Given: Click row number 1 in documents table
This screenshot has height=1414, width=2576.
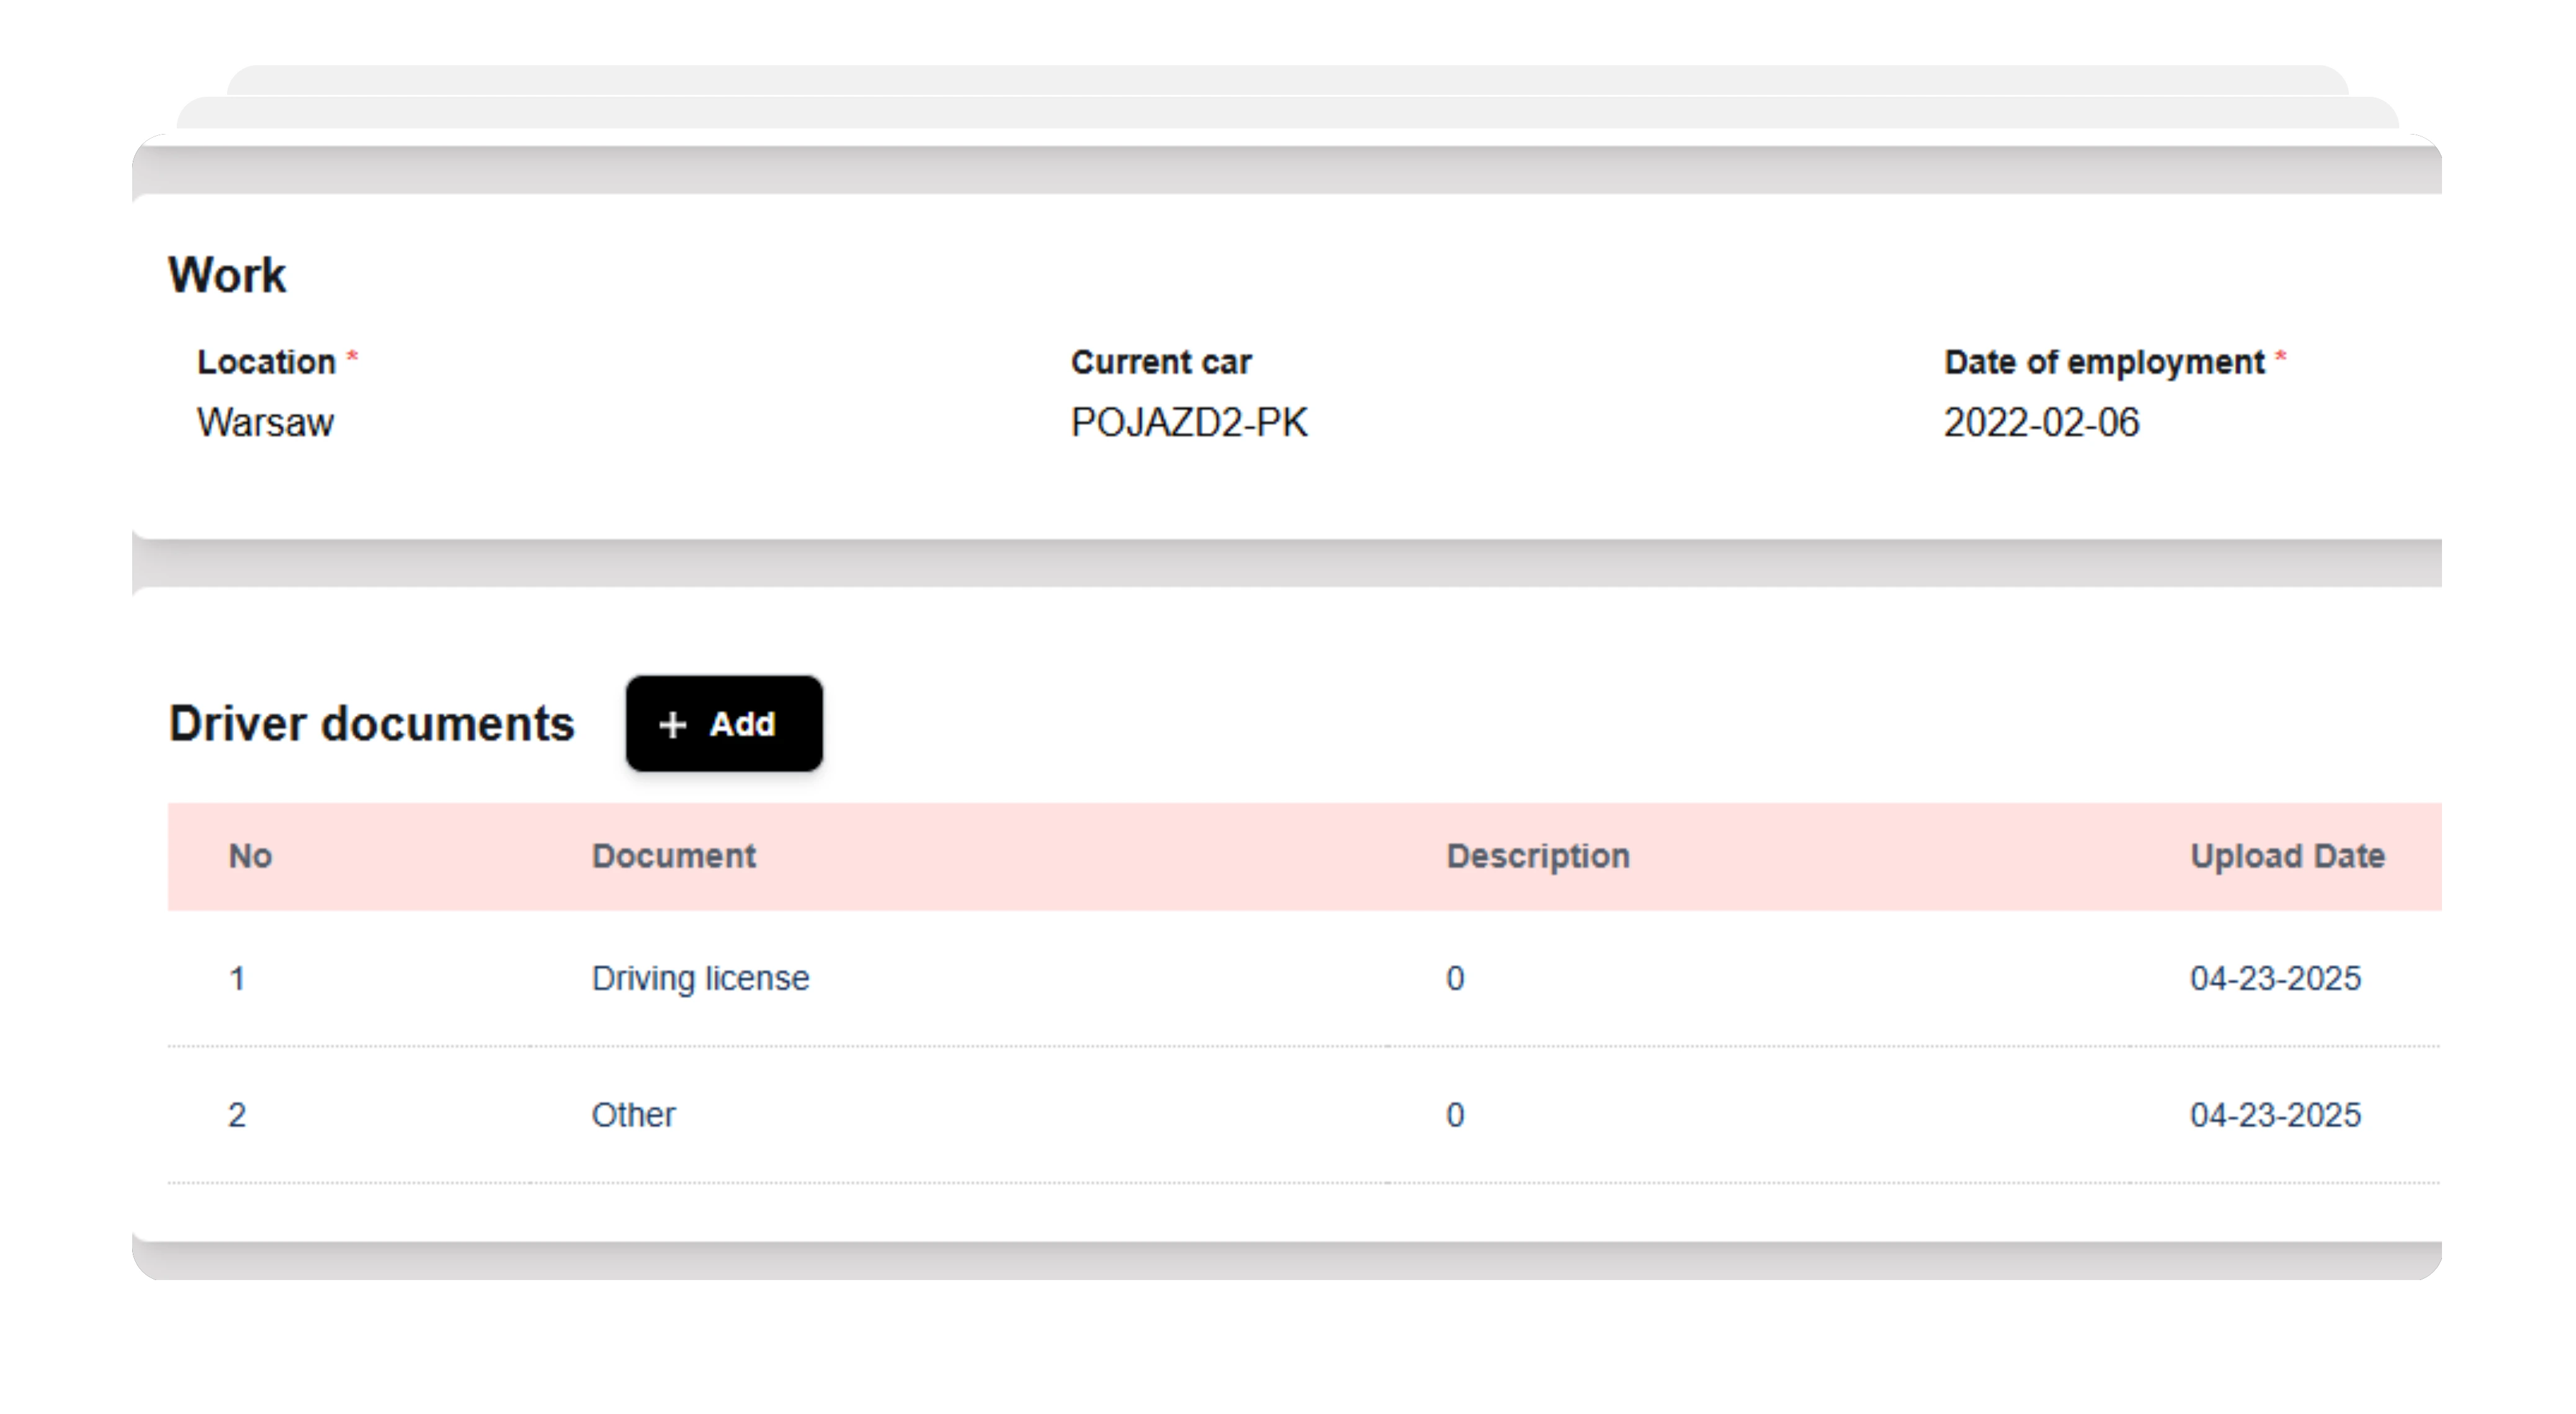Looking at the screenshot, I should pos(237,978).
